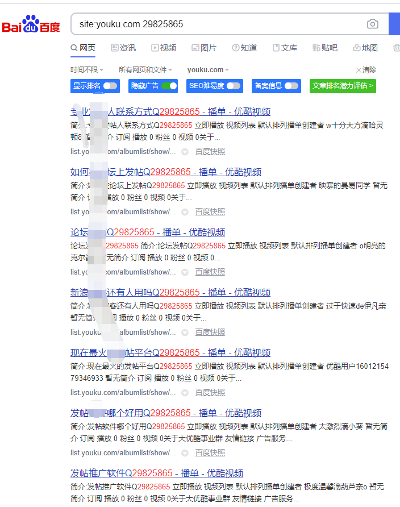Image resolution: width=400 pixels, height=507 pixels.
Task: Enable the SEO难易度 switch
Action: (x=234, y=86)
